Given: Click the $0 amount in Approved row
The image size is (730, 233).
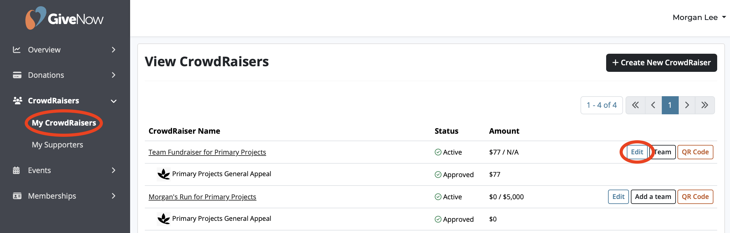Looking at the screenshot, I should pyautogui.click(x=493, y=219).
